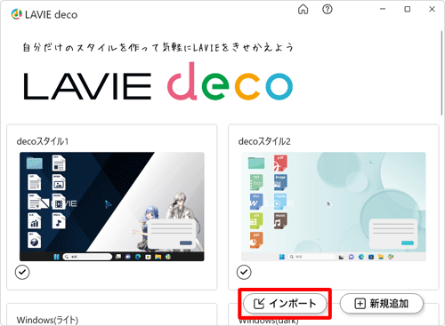
Task: Click the large LAVIE deco banner logo
Action: pos(158,82)
